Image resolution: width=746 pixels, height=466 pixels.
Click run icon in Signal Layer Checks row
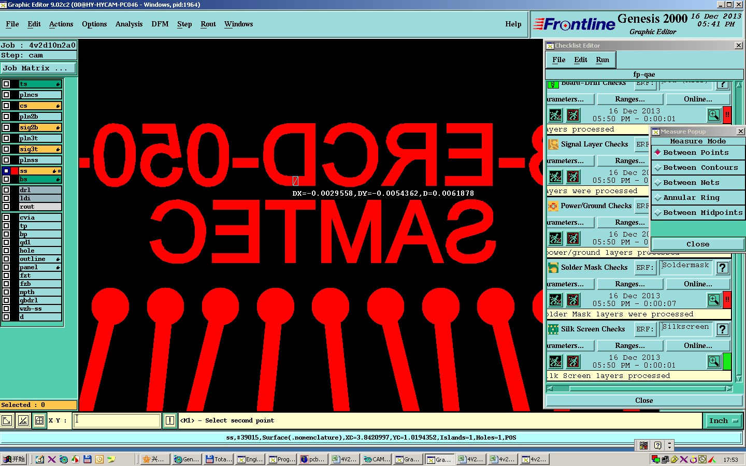[x=555, y=177]
